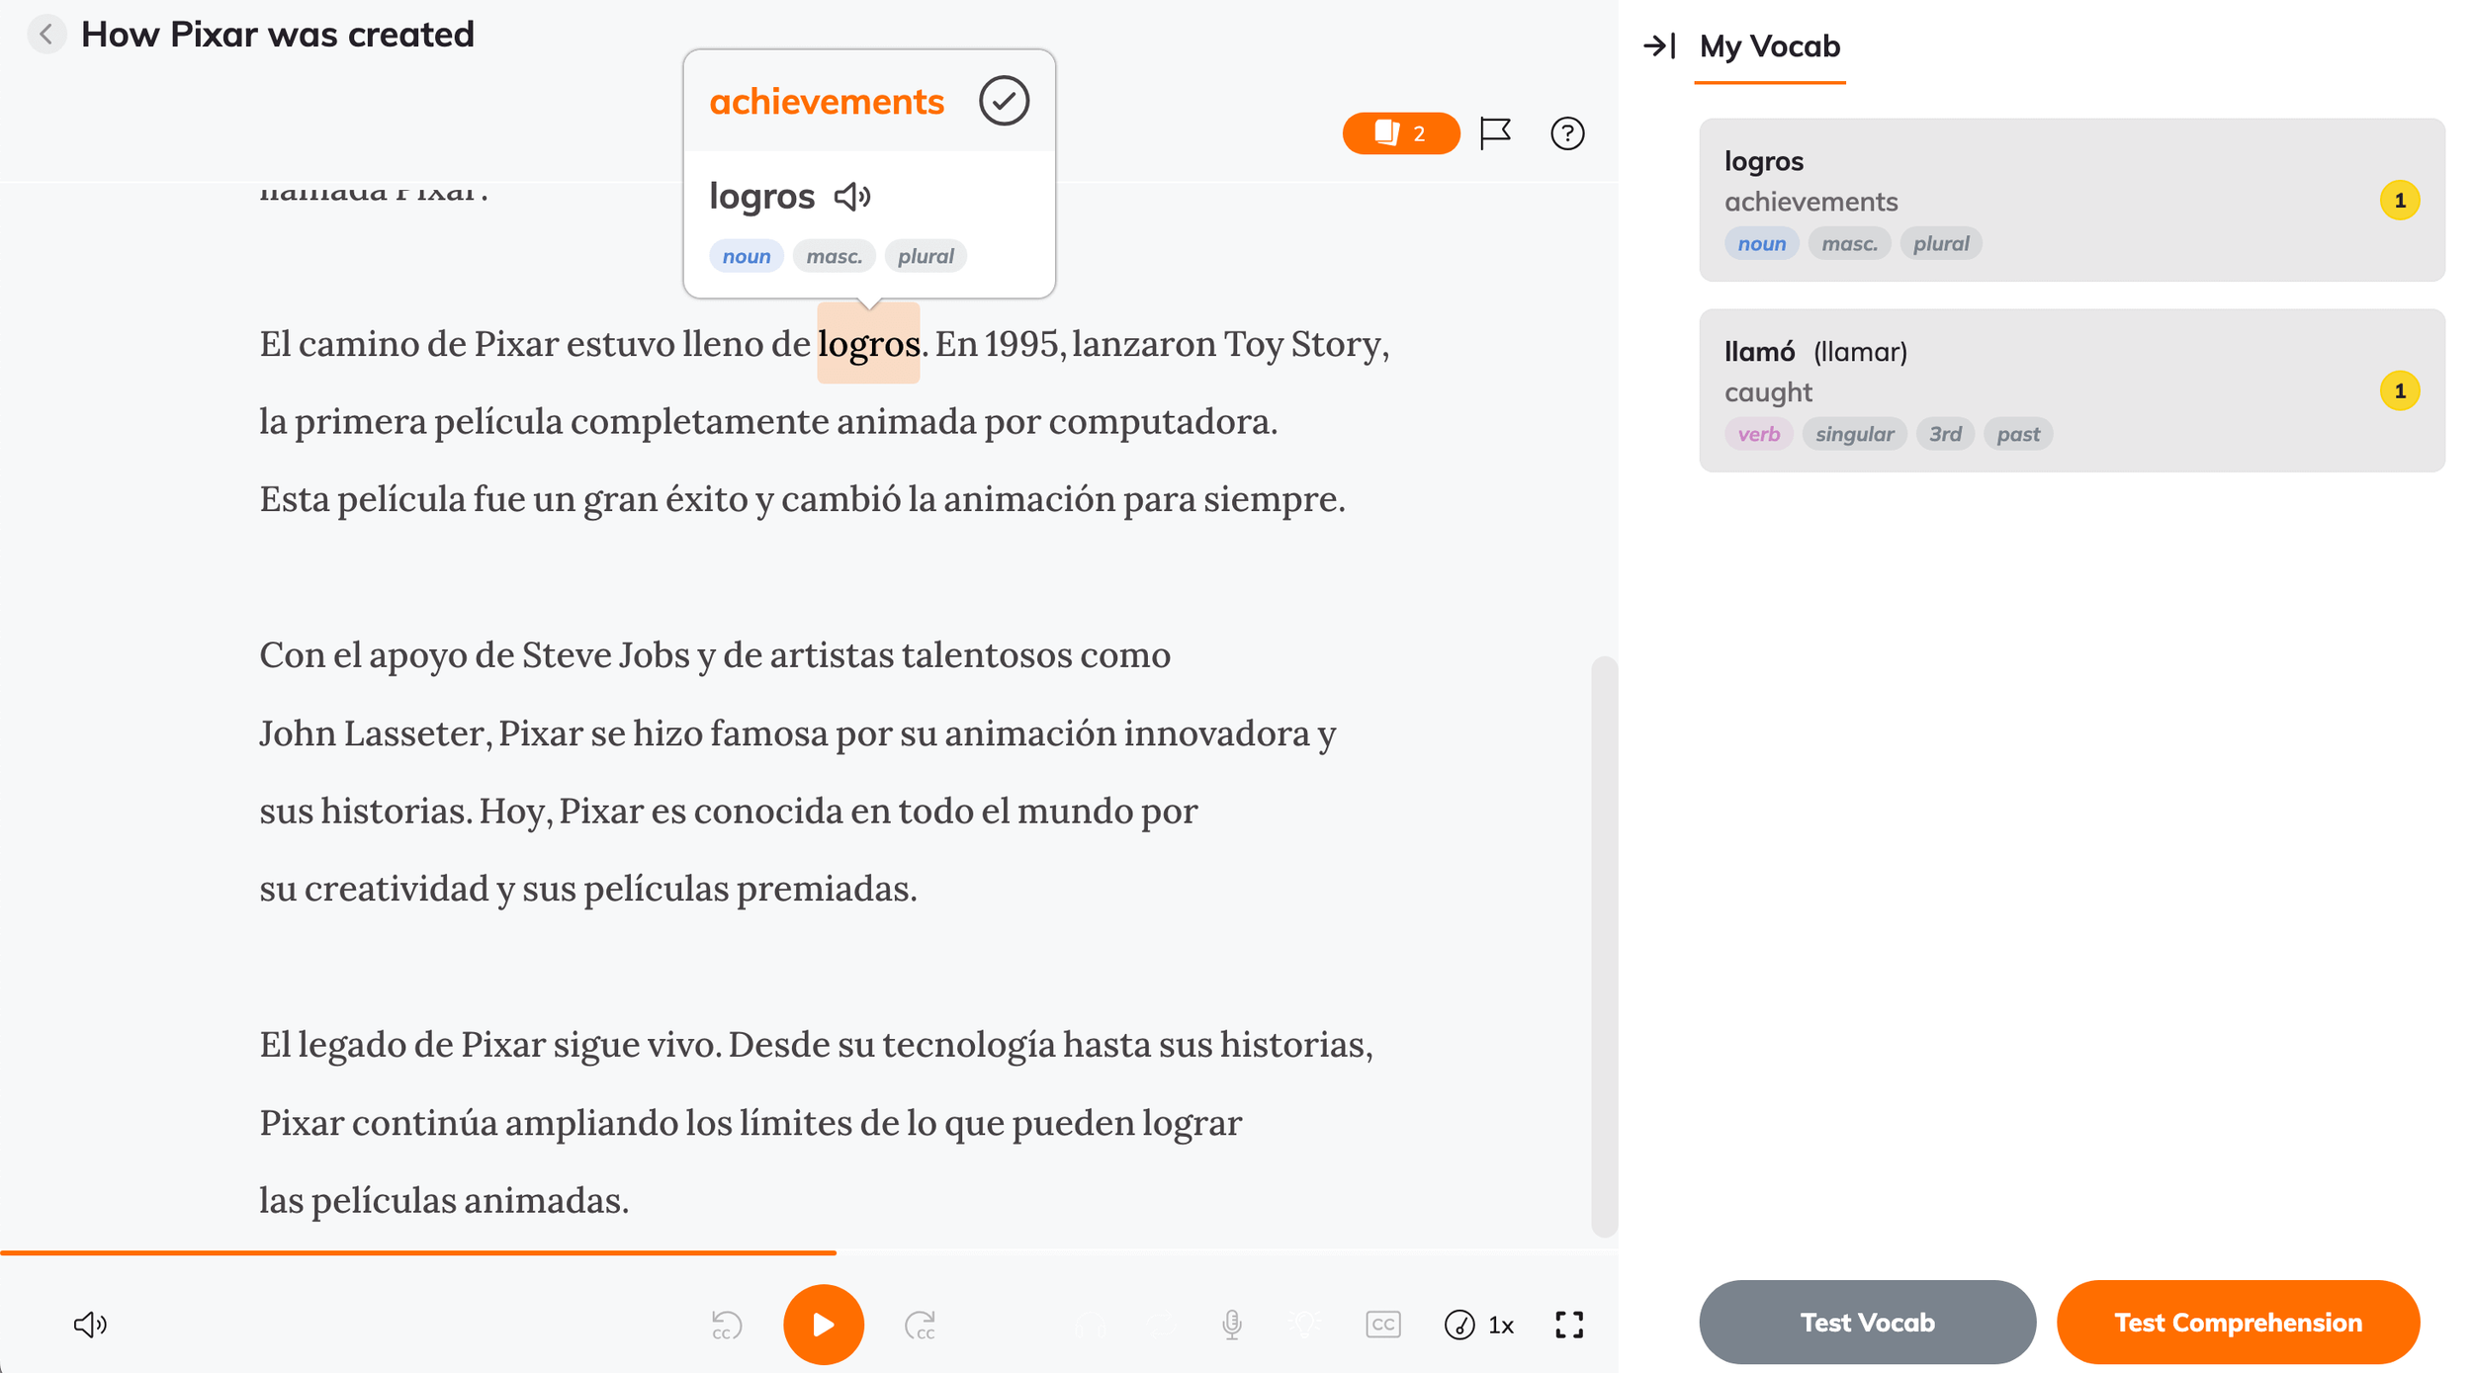2472x1373 pixels.
Task: Enable the microphone speaking mode
Action: point(1231,1325)
